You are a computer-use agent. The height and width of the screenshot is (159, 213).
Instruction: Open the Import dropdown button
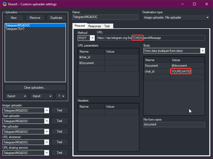42,96
